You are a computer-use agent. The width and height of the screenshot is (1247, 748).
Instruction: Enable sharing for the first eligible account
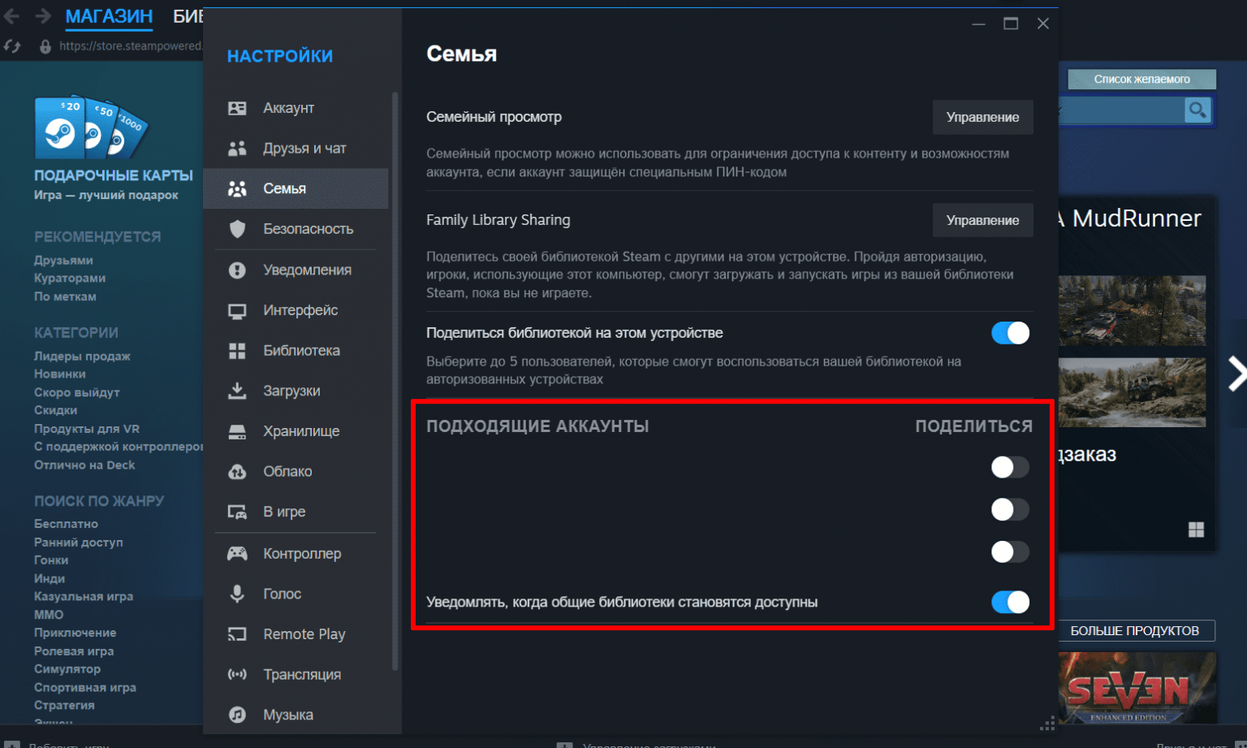(1010, 467)
